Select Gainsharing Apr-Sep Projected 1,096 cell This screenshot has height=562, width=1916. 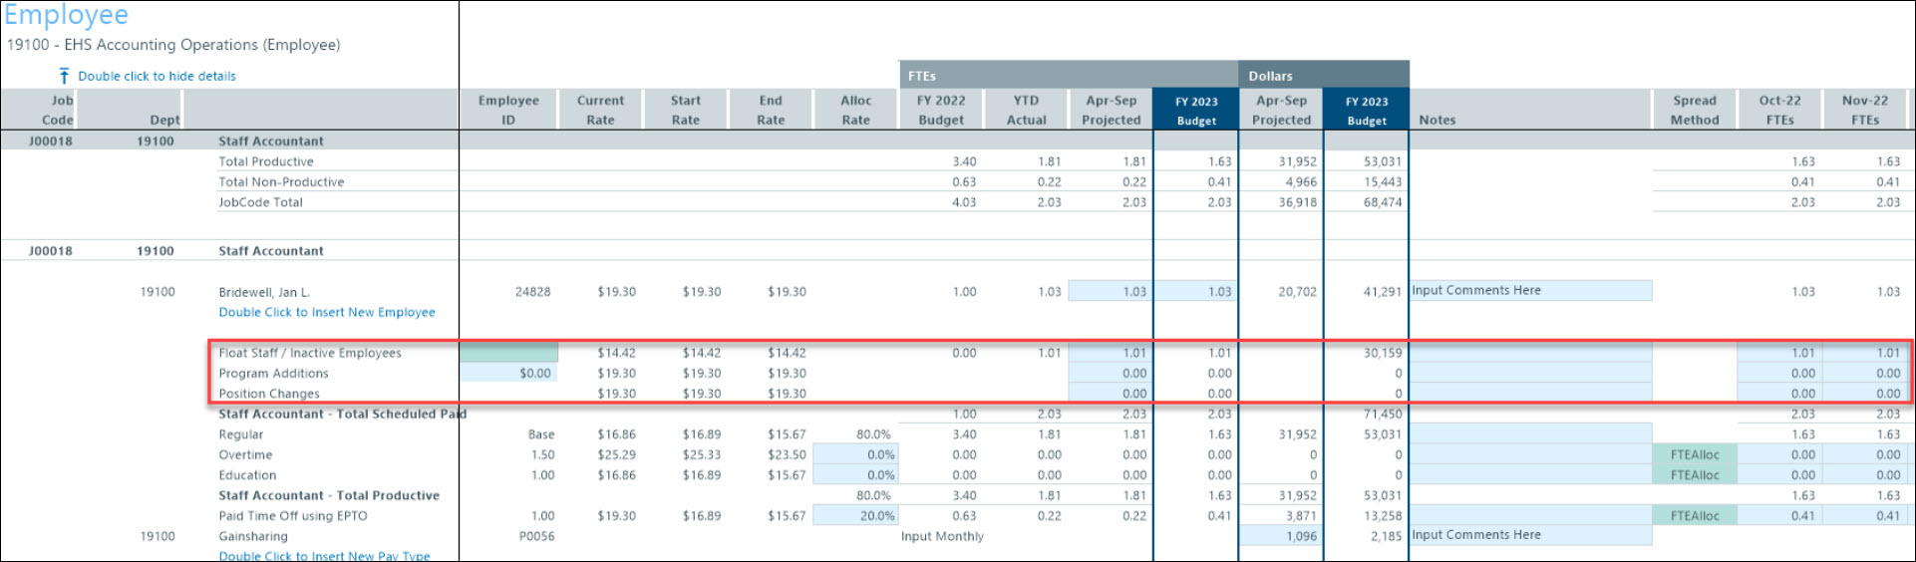(x=1281, y=536)
